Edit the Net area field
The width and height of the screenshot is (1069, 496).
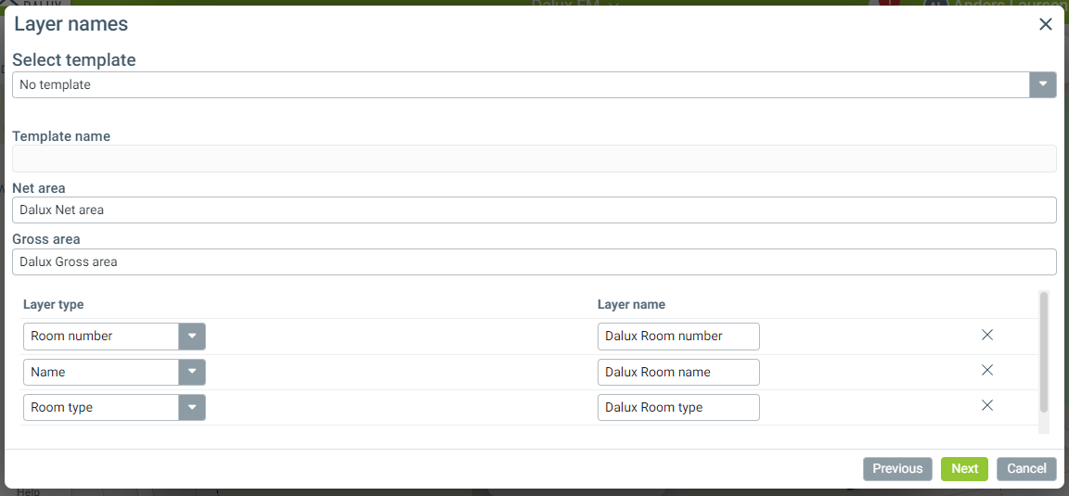pos(534,210)
